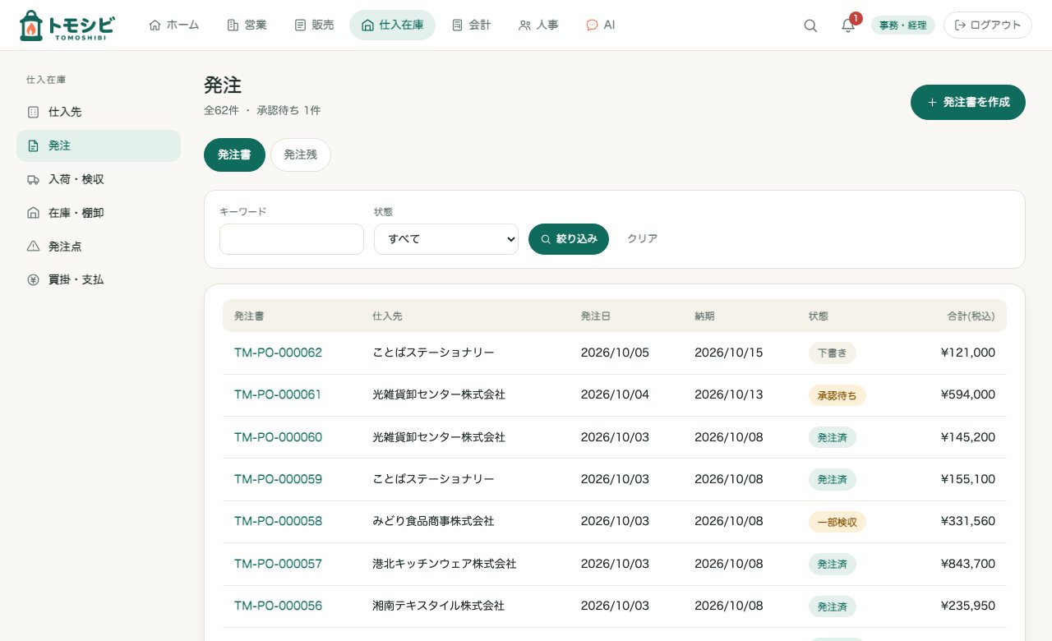Click the ¥843,700 total amount
The height and width of the screenshot is (641, 1052).
(968, 564)
